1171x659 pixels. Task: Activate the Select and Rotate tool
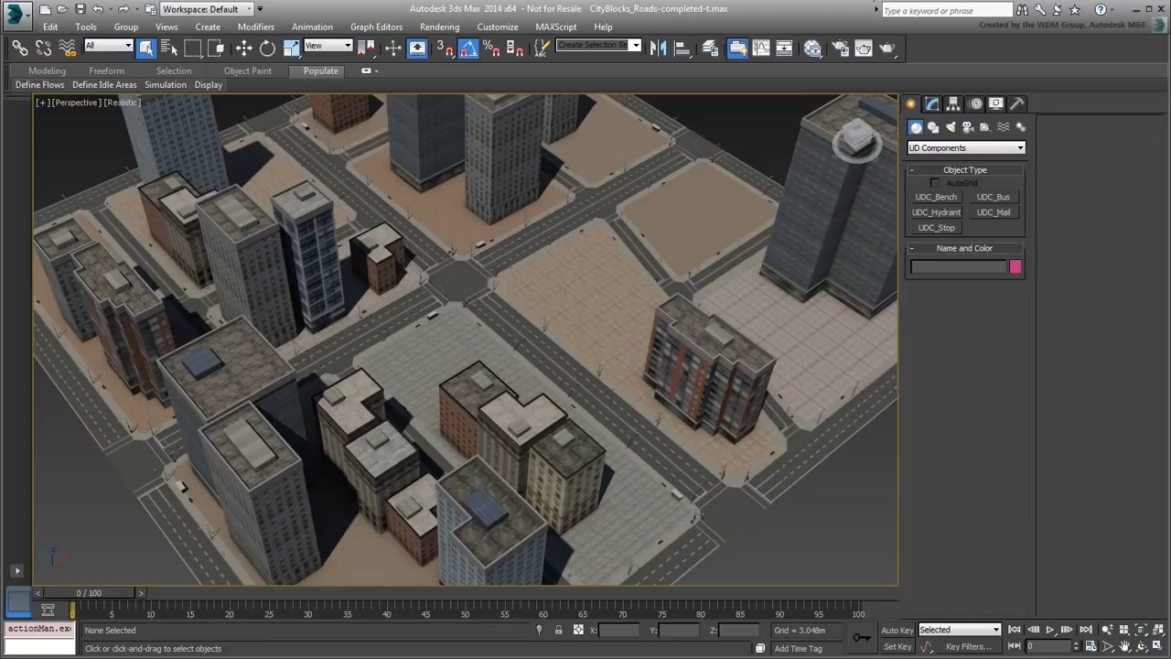[267, 49]
